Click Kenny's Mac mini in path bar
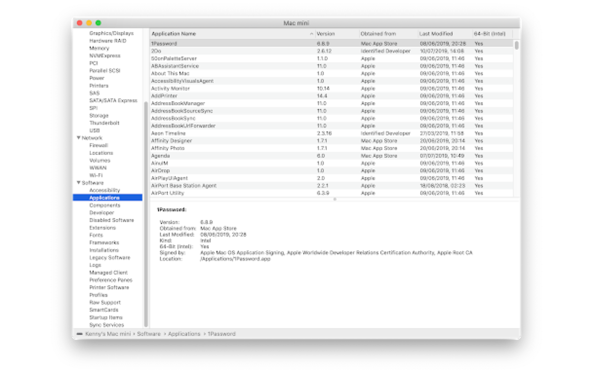The height and width of the screenshot is (370, 593). coord(108,334)
